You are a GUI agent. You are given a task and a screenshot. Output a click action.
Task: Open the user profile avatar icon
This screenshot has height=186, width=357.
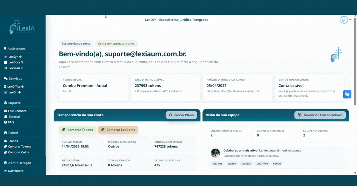click(344, 20)
